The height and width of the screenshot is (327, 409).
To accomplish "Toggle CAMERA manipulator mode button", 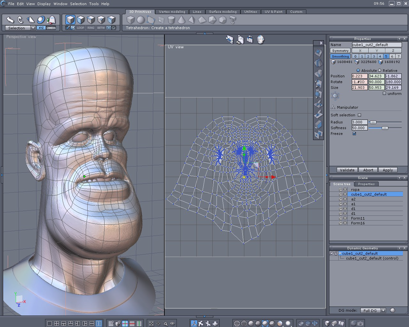I will tap(51, 28).
